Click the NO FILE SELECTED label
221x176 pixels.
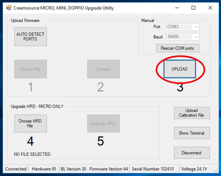tap(32, 154)
